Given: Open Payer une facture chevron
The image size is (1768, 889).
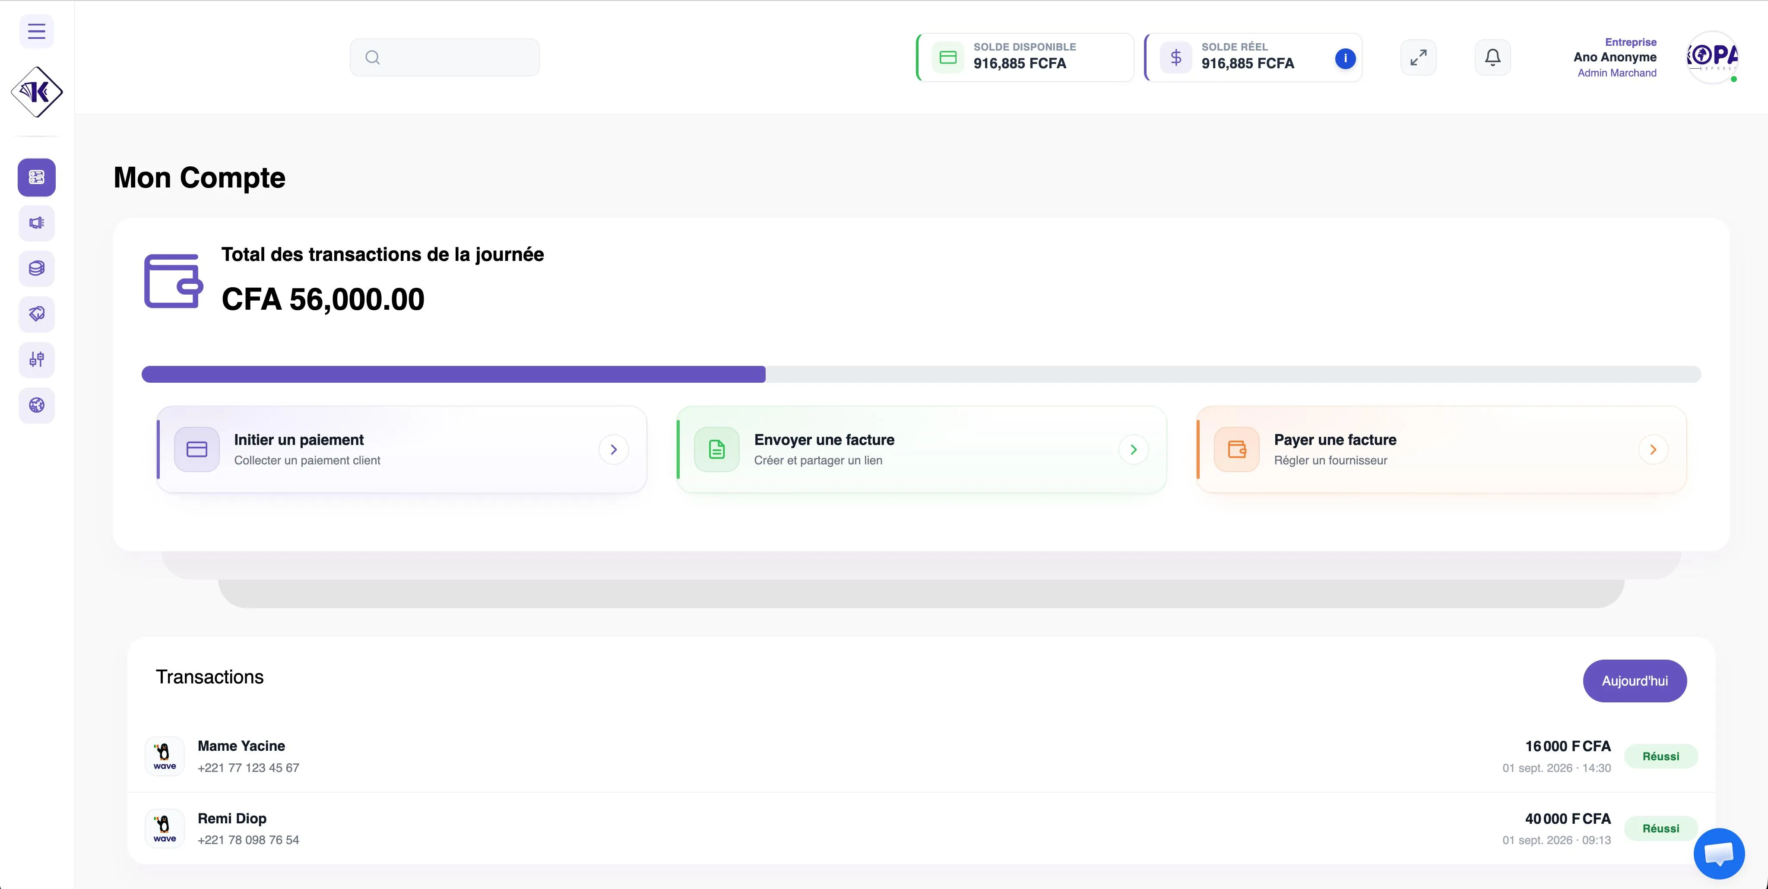Looking at the screenshot, I should (x=1654, y=450).
